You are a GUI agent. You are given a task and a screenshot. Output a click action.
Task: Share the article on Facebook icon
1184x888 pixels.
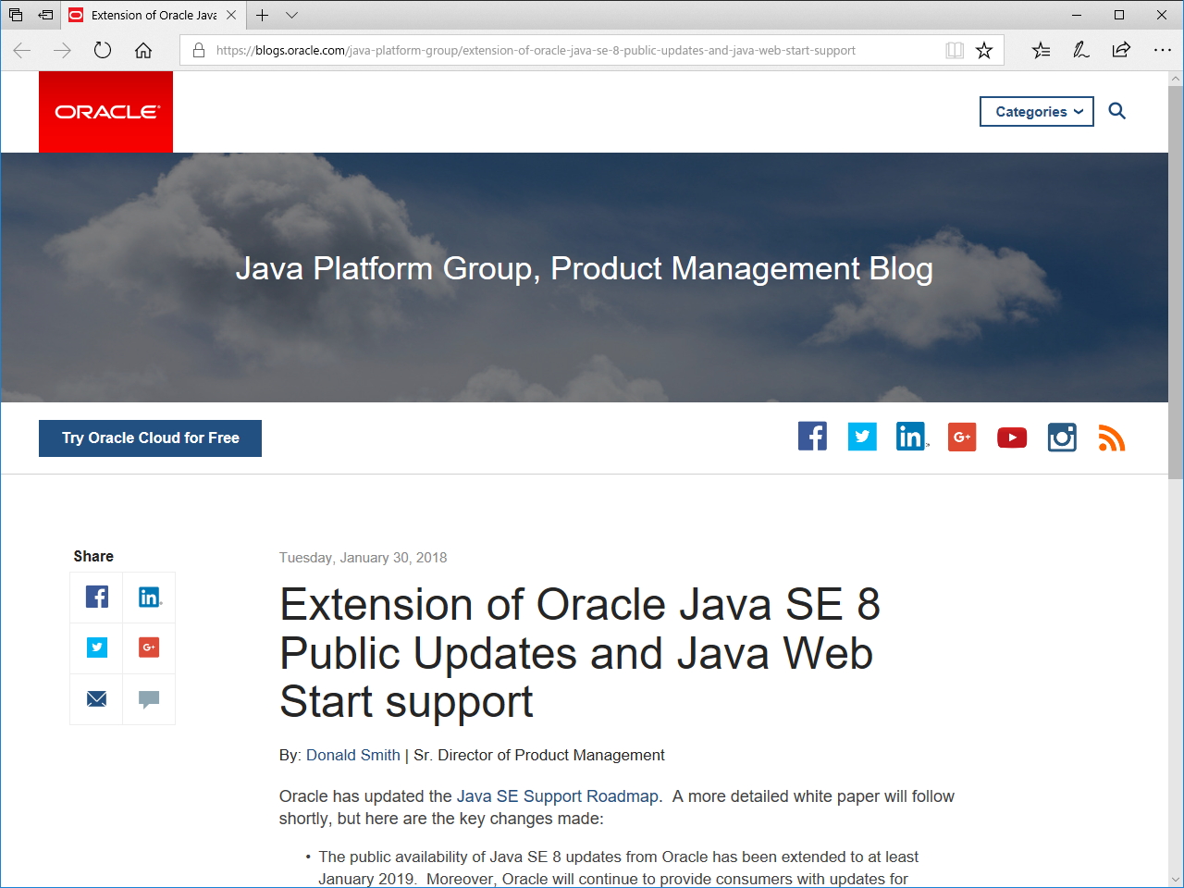[x=96, y=597]
